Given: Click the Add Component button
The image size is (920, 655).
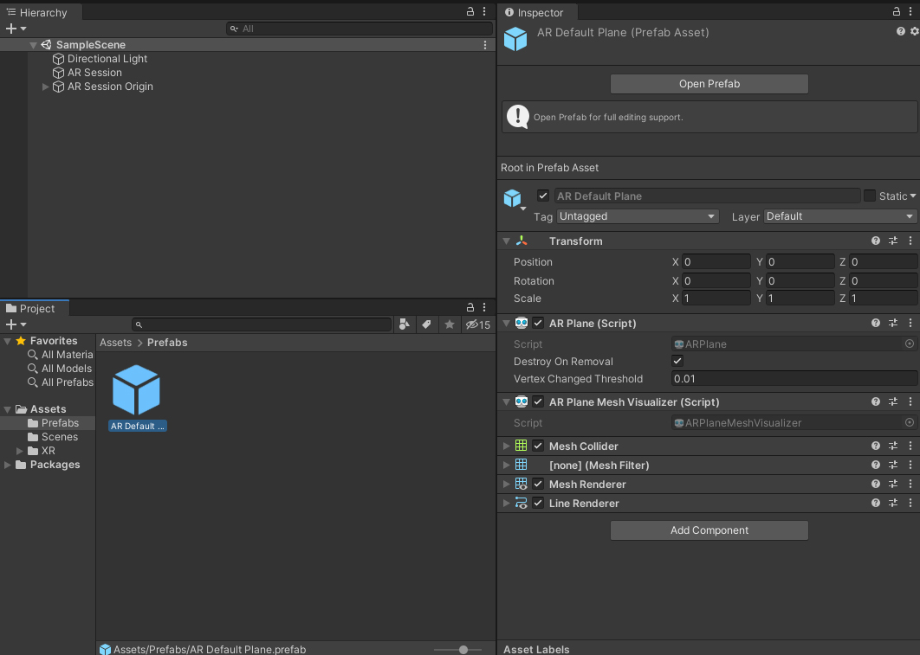Looking at the screenshot, I should 709,530.
